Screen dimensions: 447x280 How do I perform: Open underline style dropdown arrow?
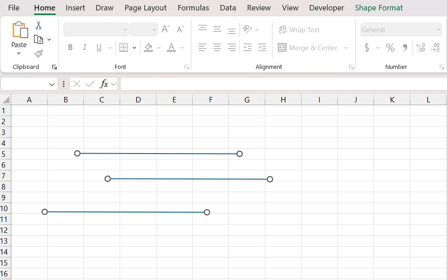[x=110, y=48]
